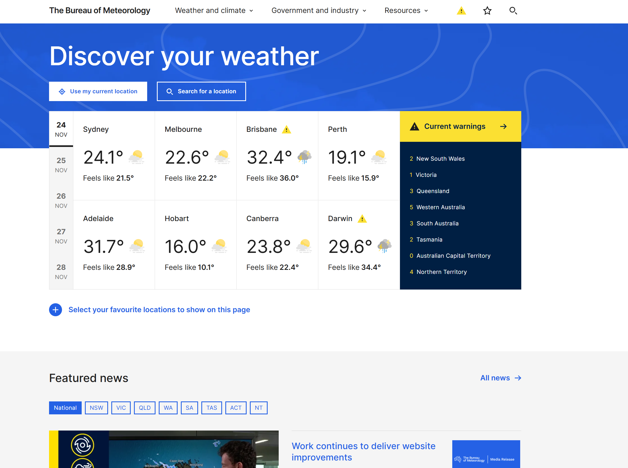Image resolution: width=628 pixels, height=468 pixels.
Task: Click the arrow next to All news
Action: coord(518,378)
